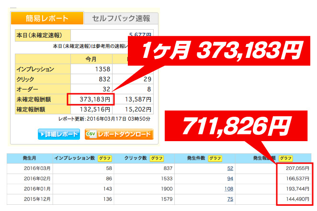This screenshot has height=211, width=317.
Task: Click the red-boxed 373,183円 cell
Action: click(x=91, y=99)
